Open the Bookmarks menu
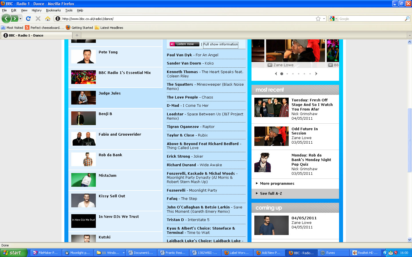 (x=53, y=10)
